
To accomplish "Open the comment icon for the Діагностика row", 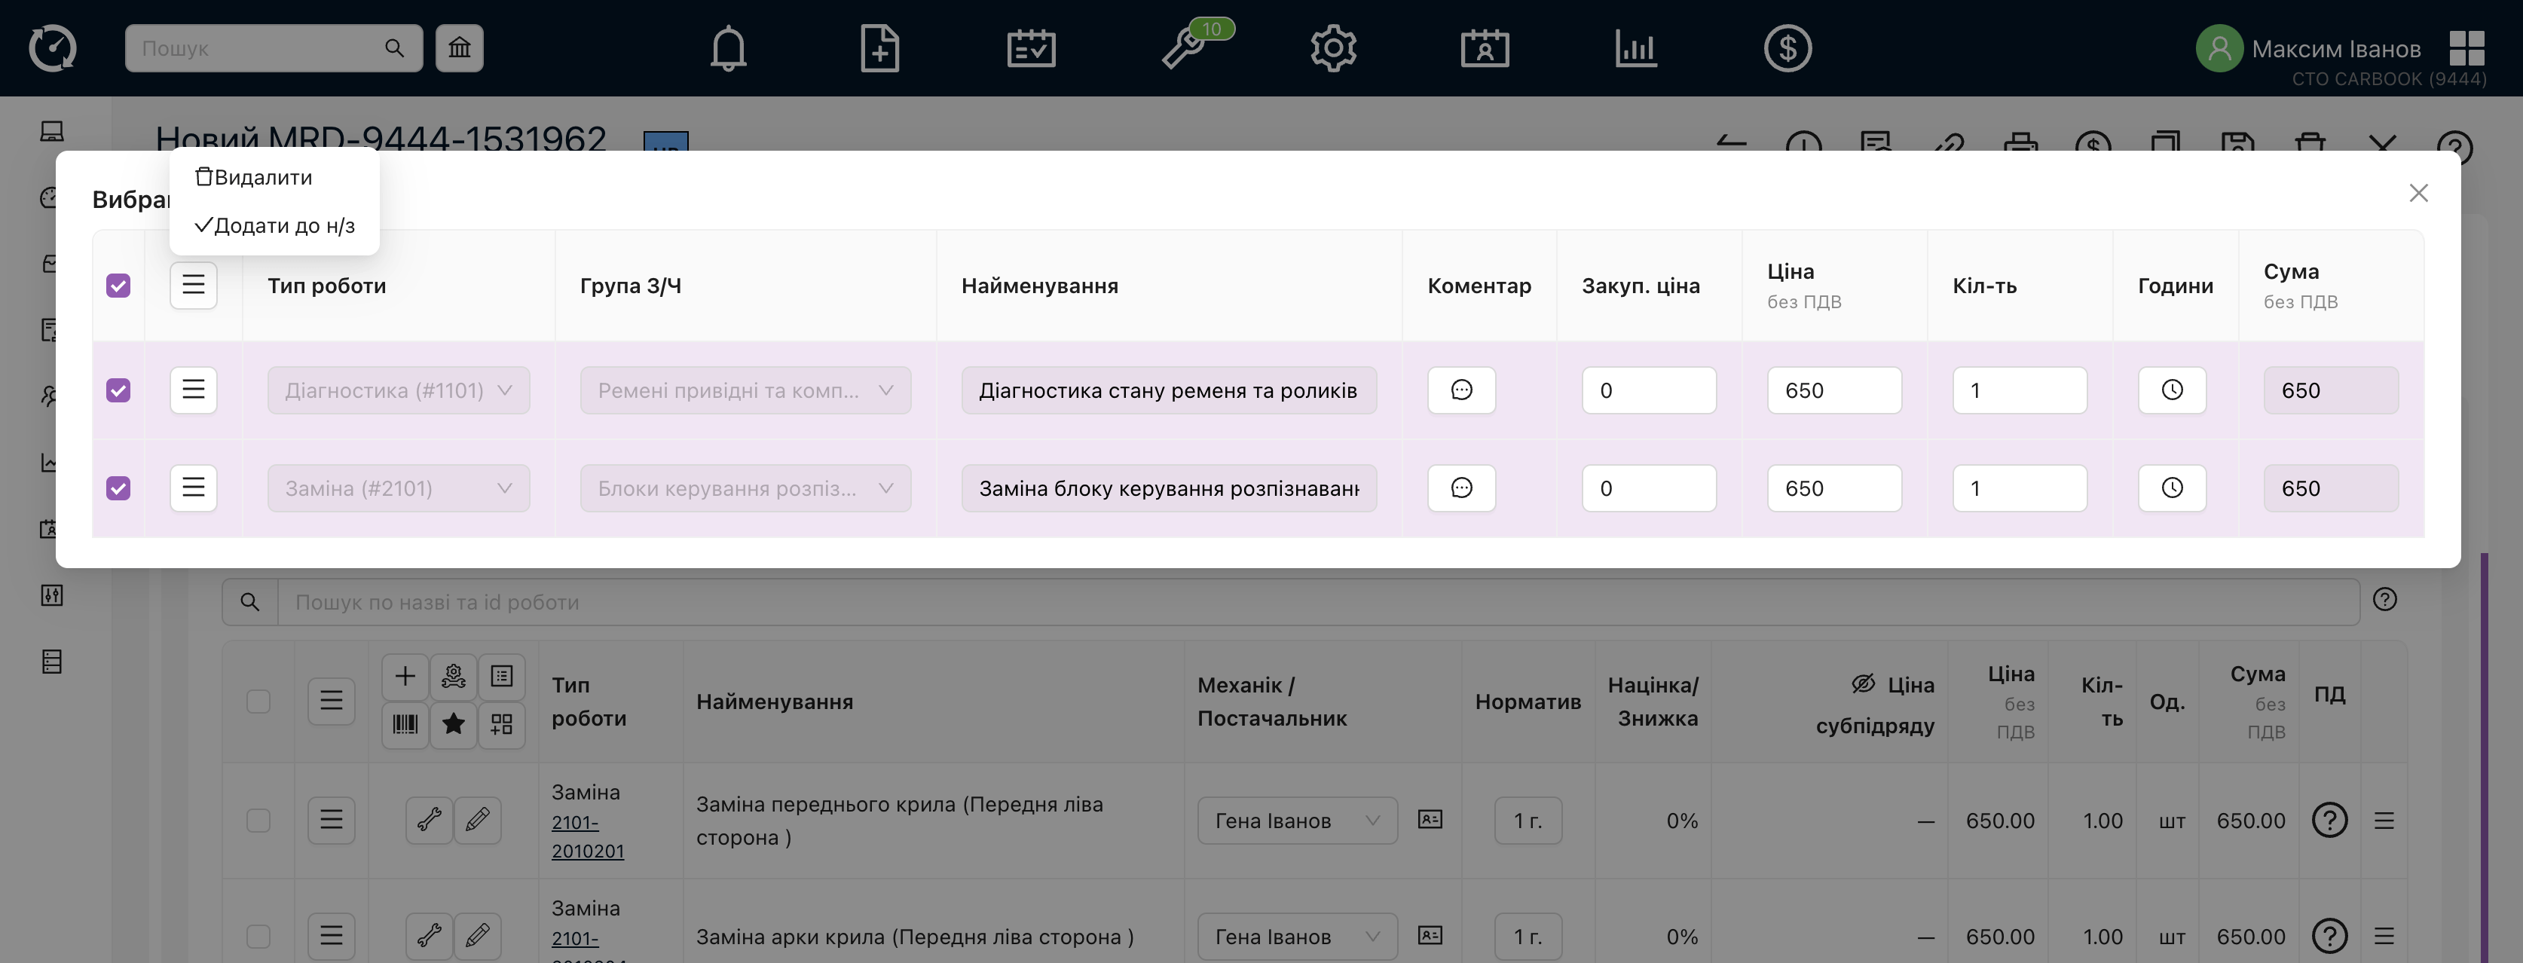I will tap(1460, 390).
